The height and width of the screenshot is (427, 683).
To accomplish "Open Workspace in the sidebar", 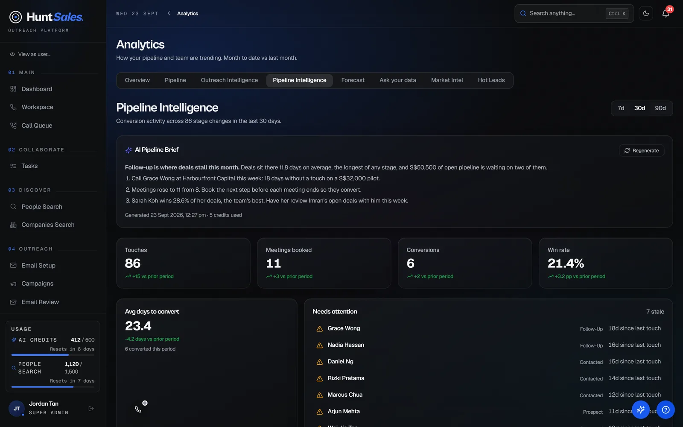I will tap(53, 107).
